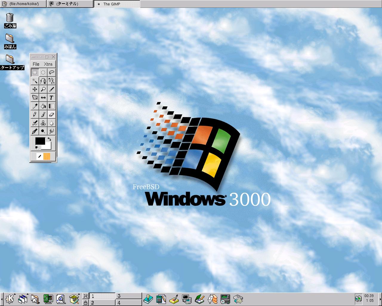Image resolution: width=382 pixels, height=306 pixels.
Task: Select the Bucket Fill tool
Action: click(43, 106)
